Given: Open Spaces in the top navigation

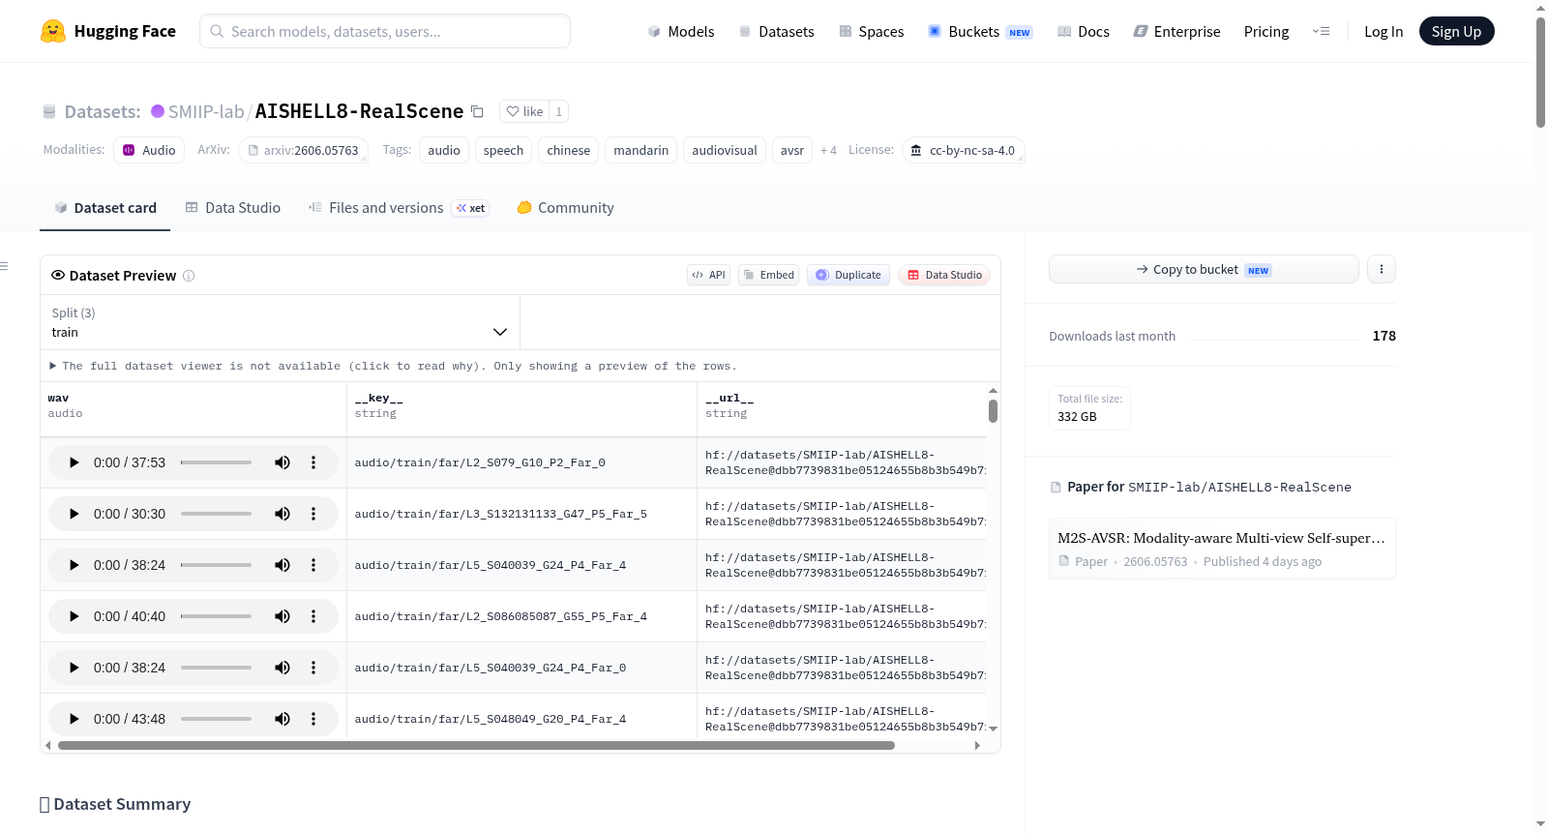Looking at the screenshot, I should [872, 31].
